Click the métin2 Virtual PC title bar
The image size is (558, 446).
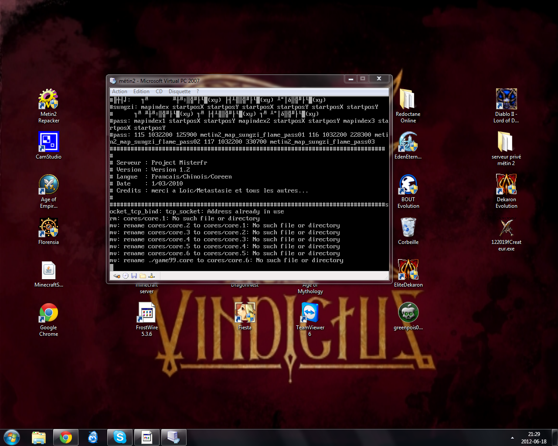point(227,81)
